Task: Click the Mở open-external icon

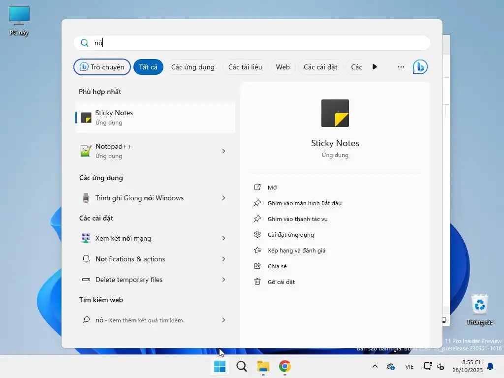Action: (257, 187)
